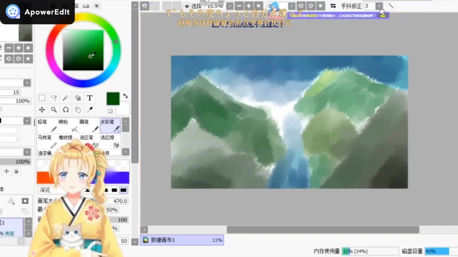458x257 pixels.
Task: Open the 手抖修正 stabilizer dropdown
Action: pos(379,6)
